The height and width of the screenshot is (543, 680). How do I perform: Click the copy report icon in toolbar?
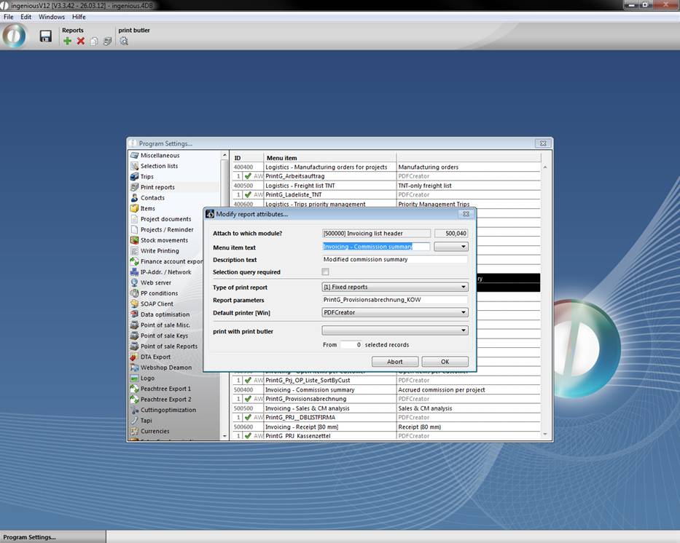point(94,41)
